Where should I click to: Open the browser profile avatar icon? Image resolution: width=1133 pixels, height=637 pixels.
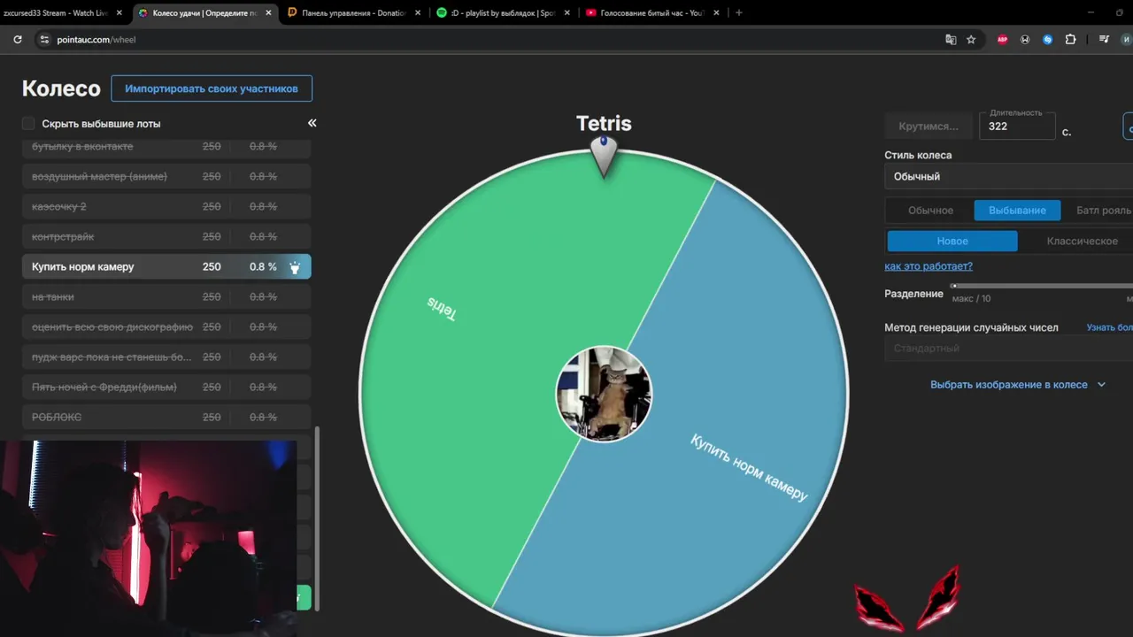point(1127,39)
